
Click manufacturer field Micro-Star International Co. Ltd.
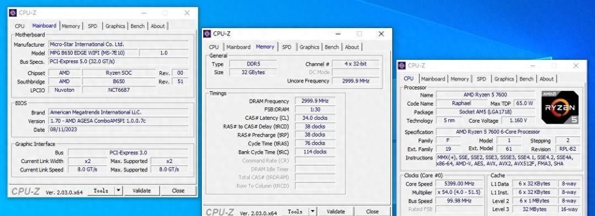118,44
